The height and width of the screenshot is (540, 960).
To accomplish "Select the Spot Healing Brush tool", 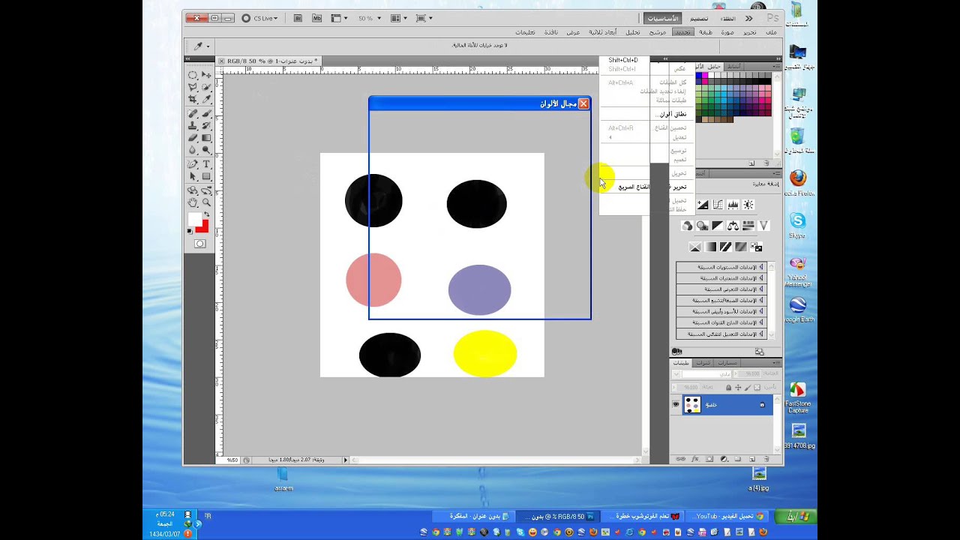I will point(193,113).
